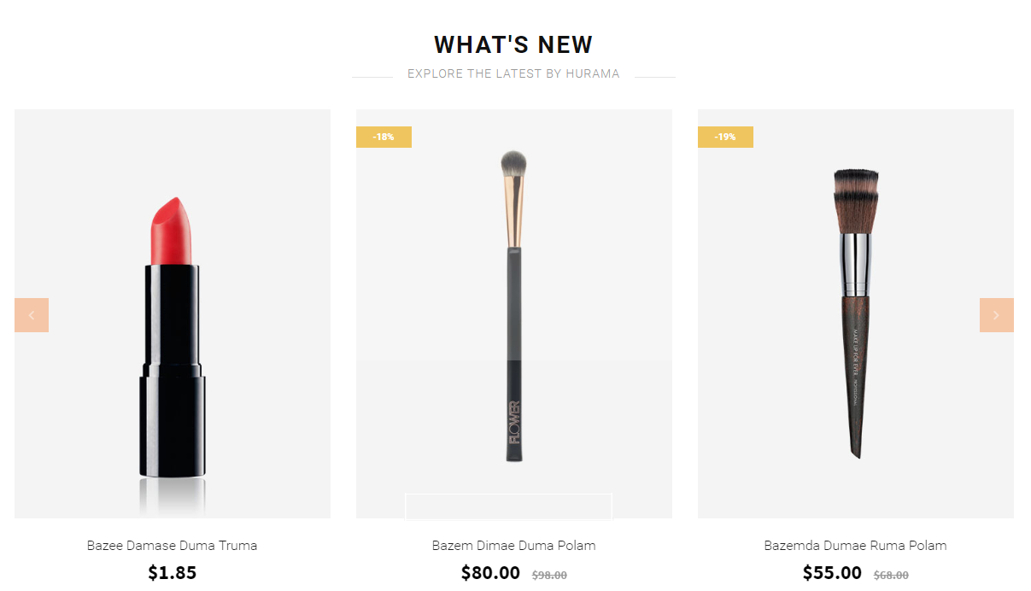Viewport: 1031px width, 591px height.
Task: Click the empty outlined box under the eyeshadow brush
Action: [509, 506]
